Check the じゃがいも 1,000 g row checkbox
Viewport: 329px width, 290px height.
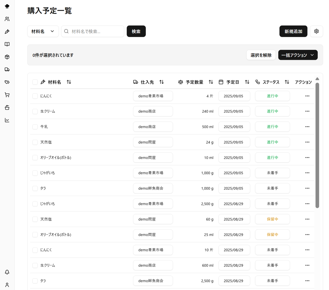coord(35,173)
